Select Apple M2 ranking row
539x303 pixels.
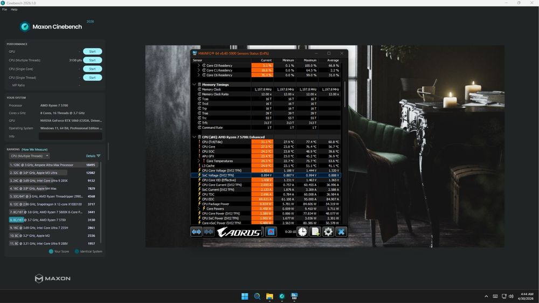[x=53, y=236]
